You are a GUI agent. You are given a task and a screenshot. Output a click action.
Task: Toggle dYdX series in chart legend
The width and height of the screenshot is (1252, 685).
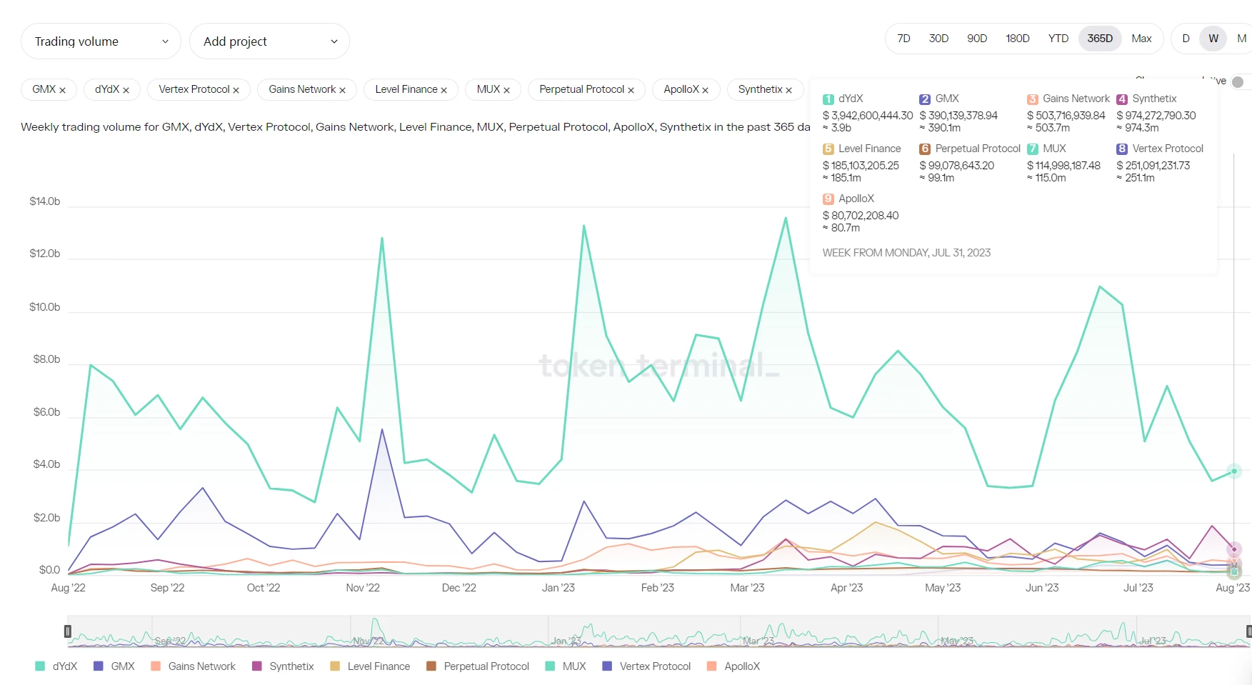56,666
